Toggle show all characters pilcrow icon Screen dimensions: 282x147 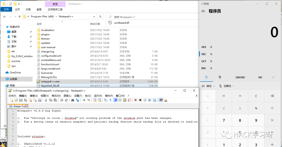coord(110,100)
